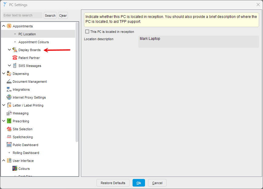263x189 pixels.
Task: Collapse the Appointments tree node
Action: pos(4,26)
